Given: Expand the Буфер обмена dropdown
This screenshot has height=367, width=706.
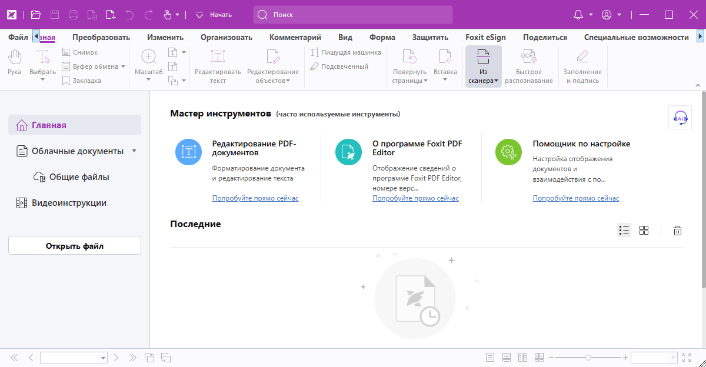Looking at the screenshot, I should tap(124, 66).
